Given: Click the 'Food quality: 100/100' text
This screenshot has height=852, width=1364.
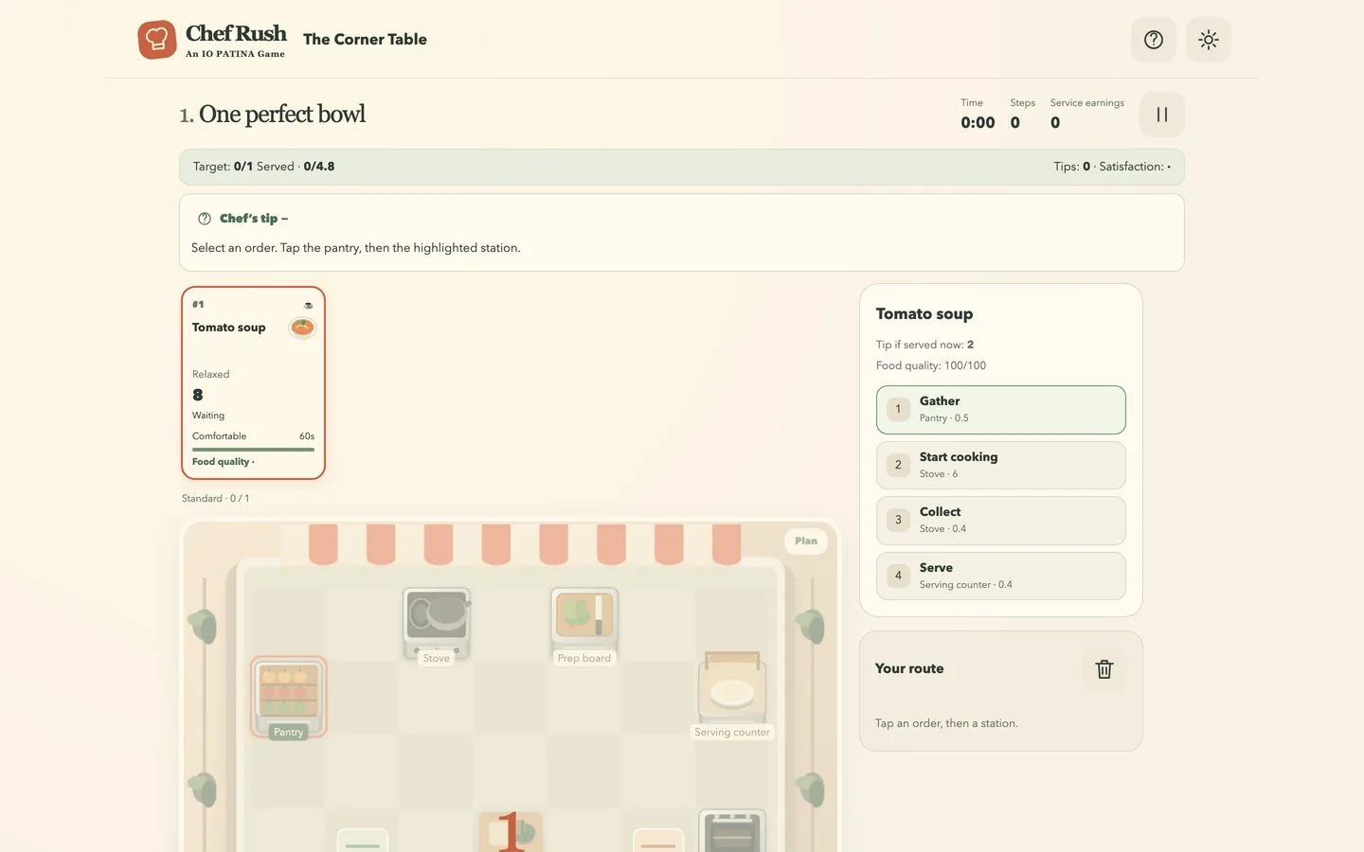Looking at the screenshot, I should pyautogui.click(x=930, y=365).
